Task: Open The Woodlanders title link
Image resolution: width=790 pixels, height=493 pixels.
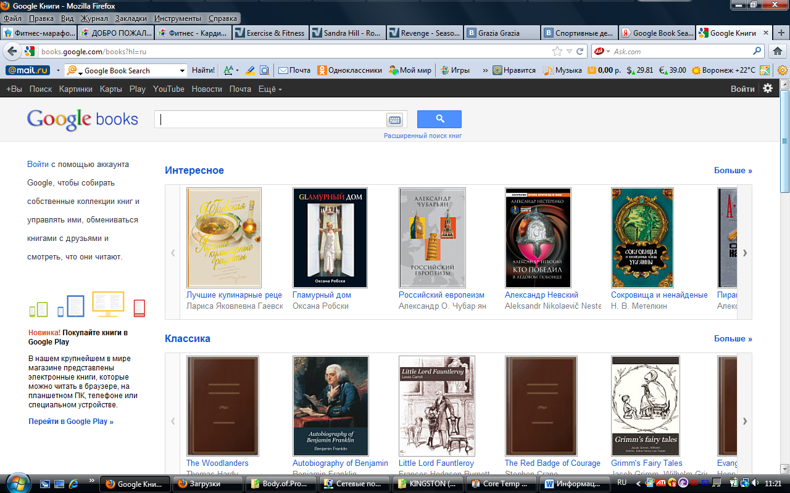Action: 217,463
